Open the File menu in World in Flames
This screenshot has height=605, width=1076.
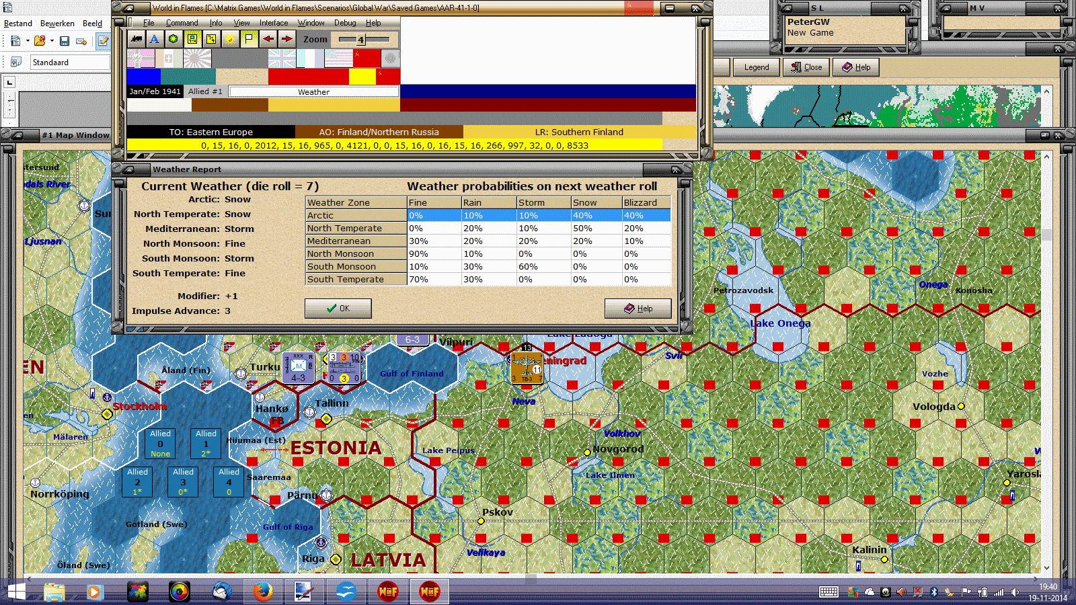click(149, 23)
